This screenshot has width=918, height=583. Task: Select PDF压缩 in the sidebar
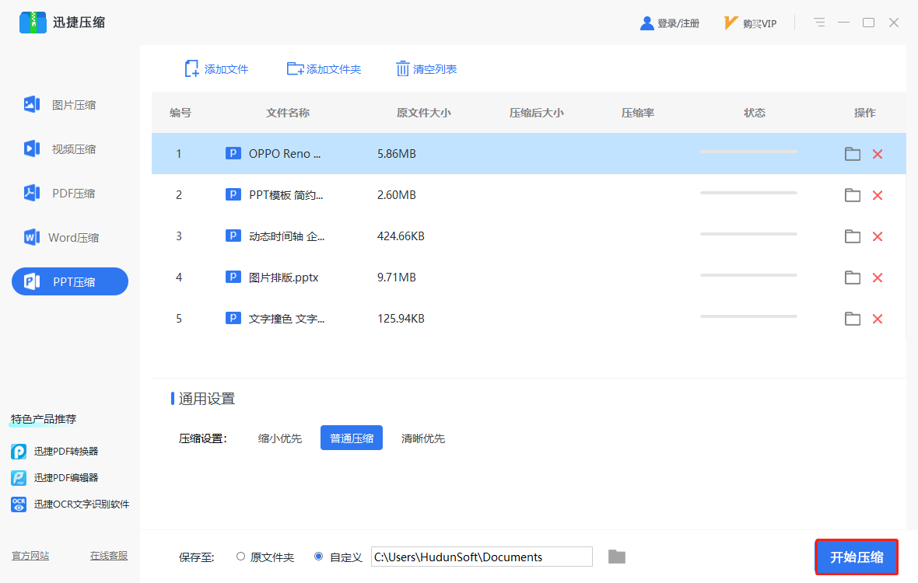[x=61, y=193]
